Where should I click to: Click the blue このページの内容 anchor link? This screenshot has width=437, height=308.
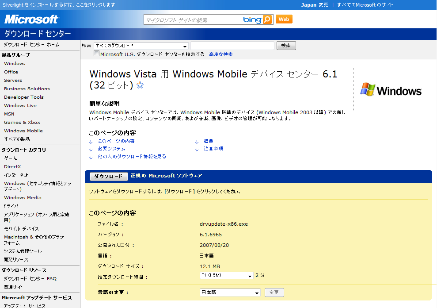tap(116, 141)
